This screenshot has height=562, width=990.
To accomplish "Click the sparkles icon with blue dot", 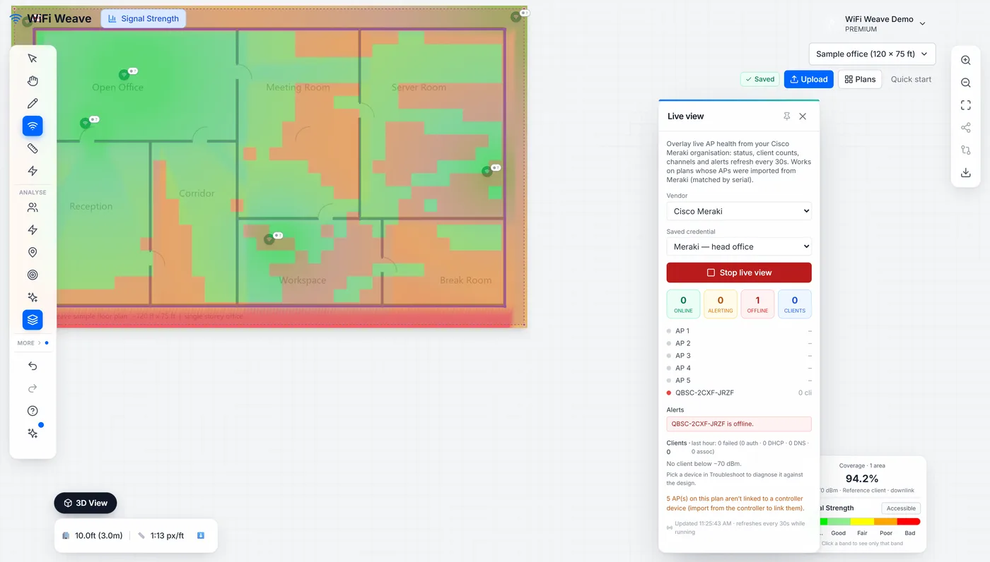I will (33, 434).
